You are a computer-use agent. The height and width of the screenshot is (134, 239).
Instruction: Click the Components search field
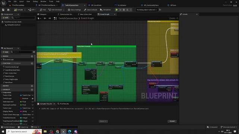click(23, 18)
